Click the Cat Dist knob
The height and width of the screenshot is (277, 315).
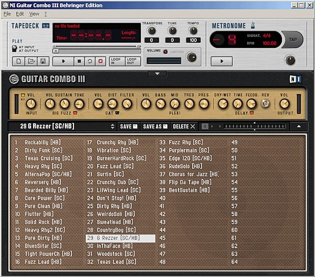click(112, 104)
